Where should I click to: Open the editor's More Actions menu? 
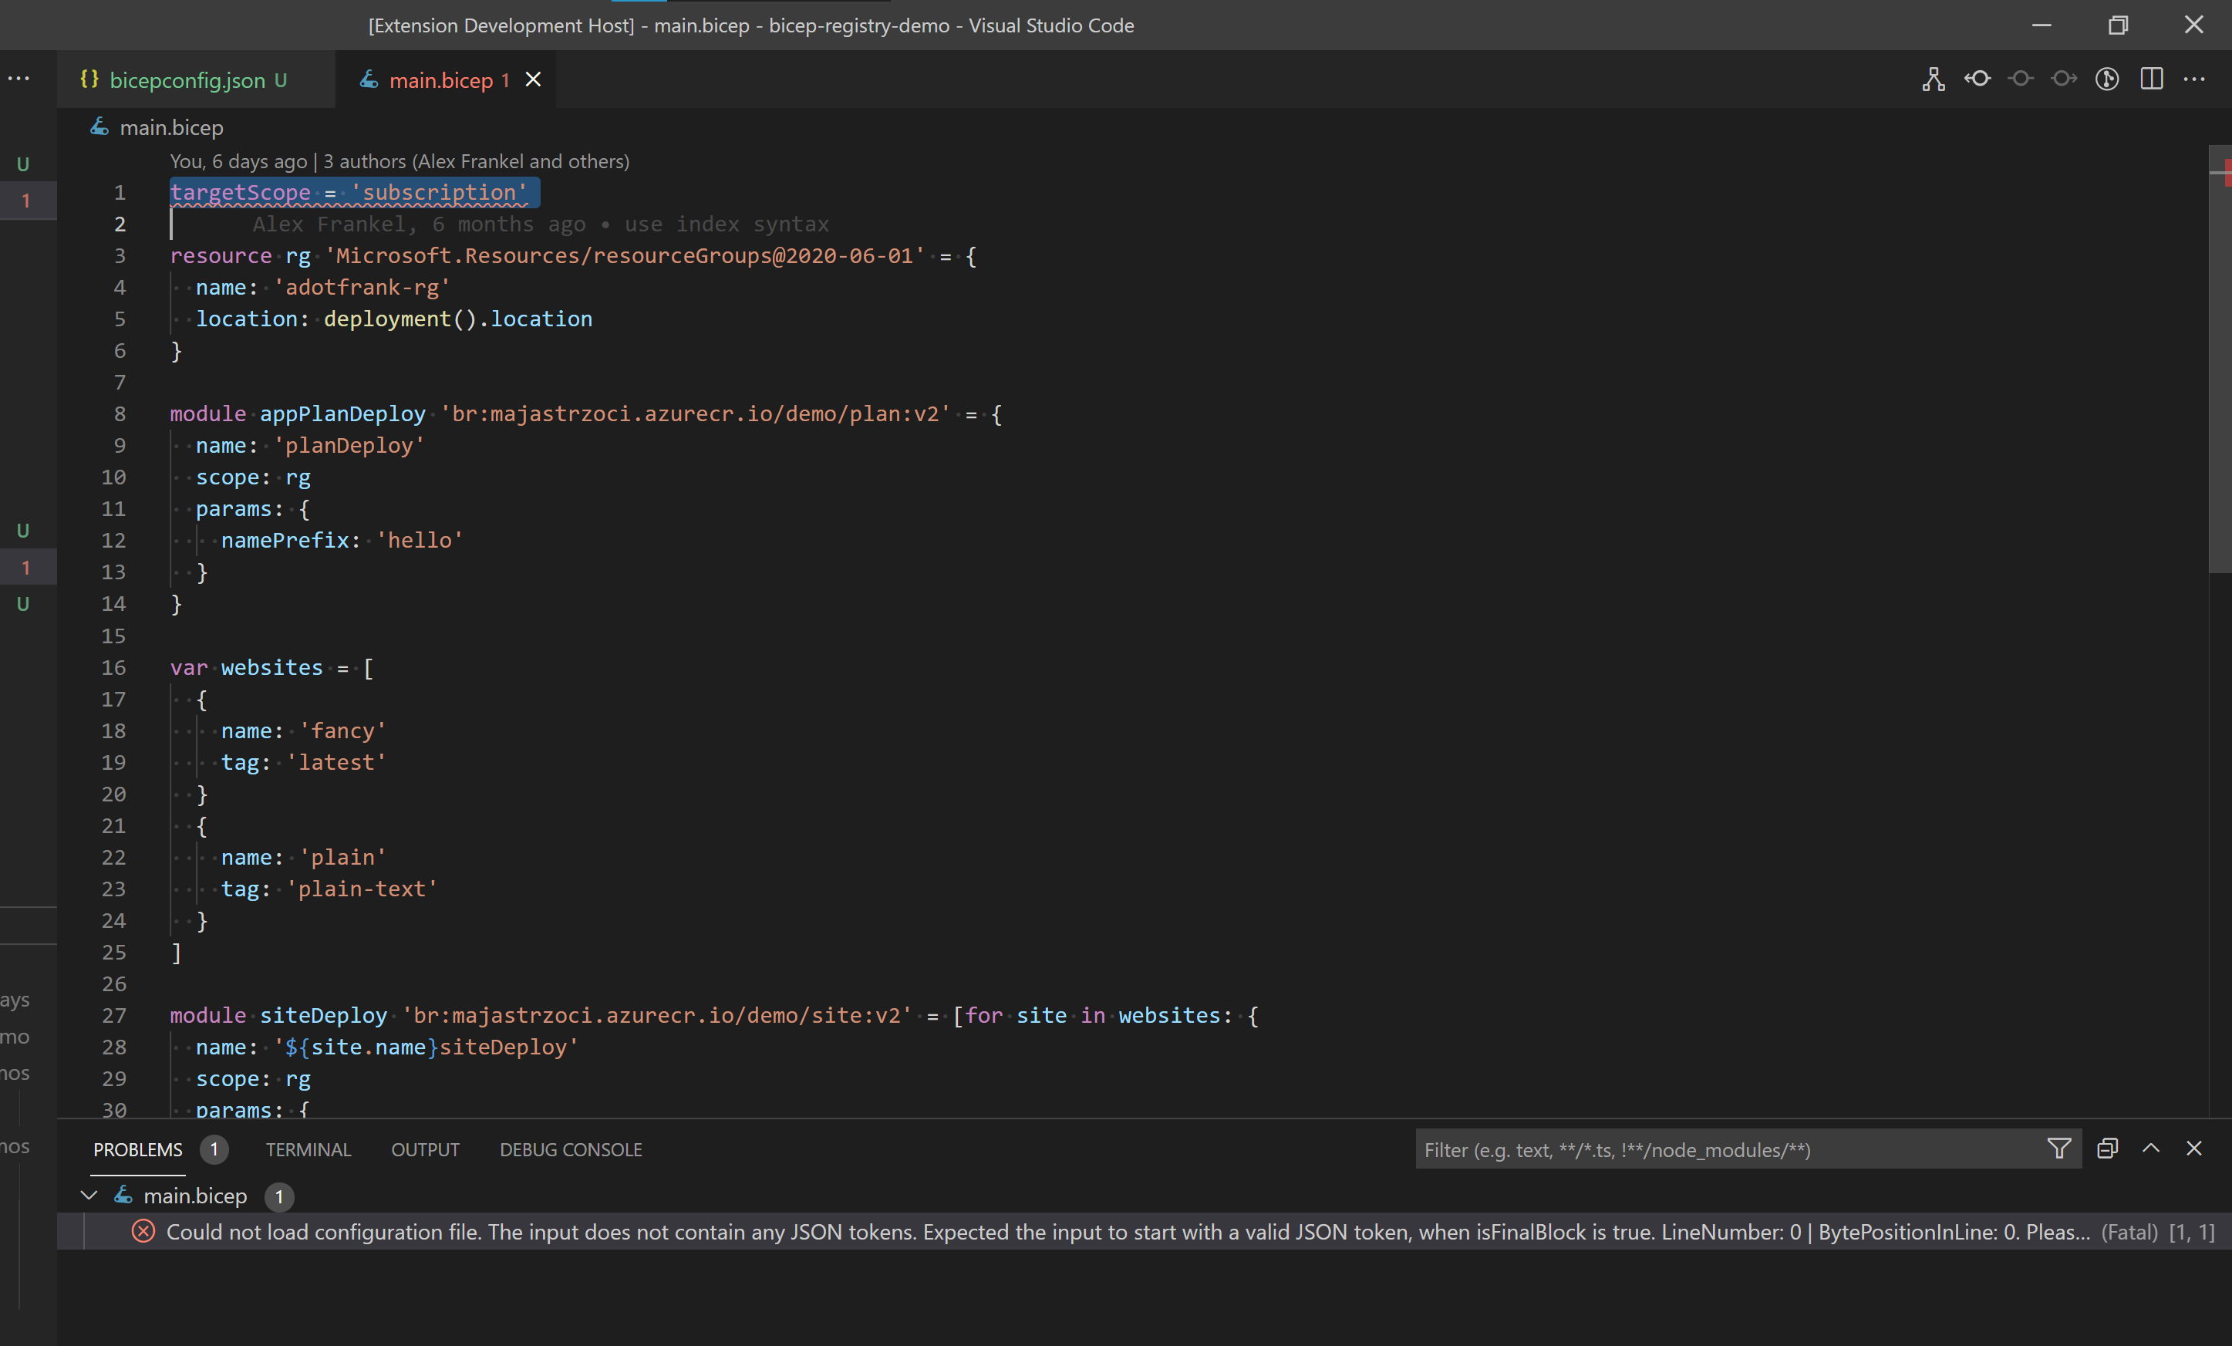coord(2194,79)
